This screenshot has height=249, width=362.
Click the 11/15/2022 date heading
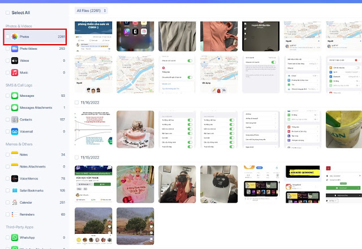pyautogui.click(x=90, y=157)
